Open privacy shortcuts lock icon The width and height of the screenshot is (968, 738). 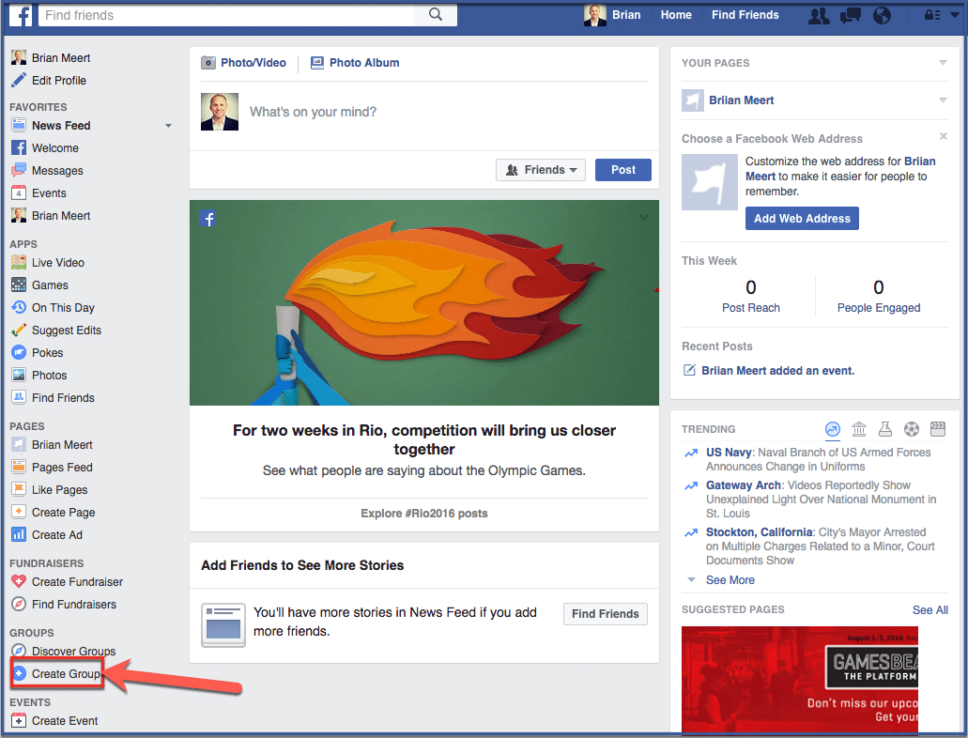931,15
